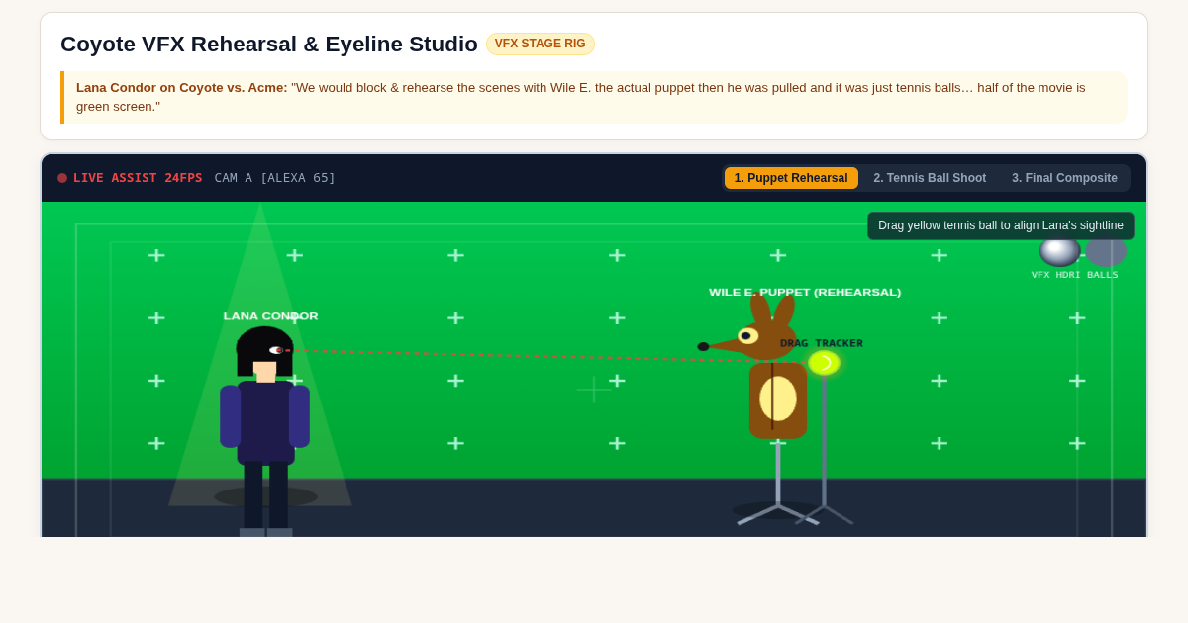Click the VFX STAGE RIG badge
This screenshot has width=1188, height=623.
pos(540,44)
